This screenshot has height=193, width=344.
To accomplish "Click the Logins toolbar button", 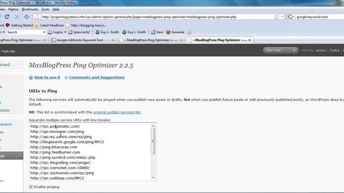I will [x=55, y=32].
